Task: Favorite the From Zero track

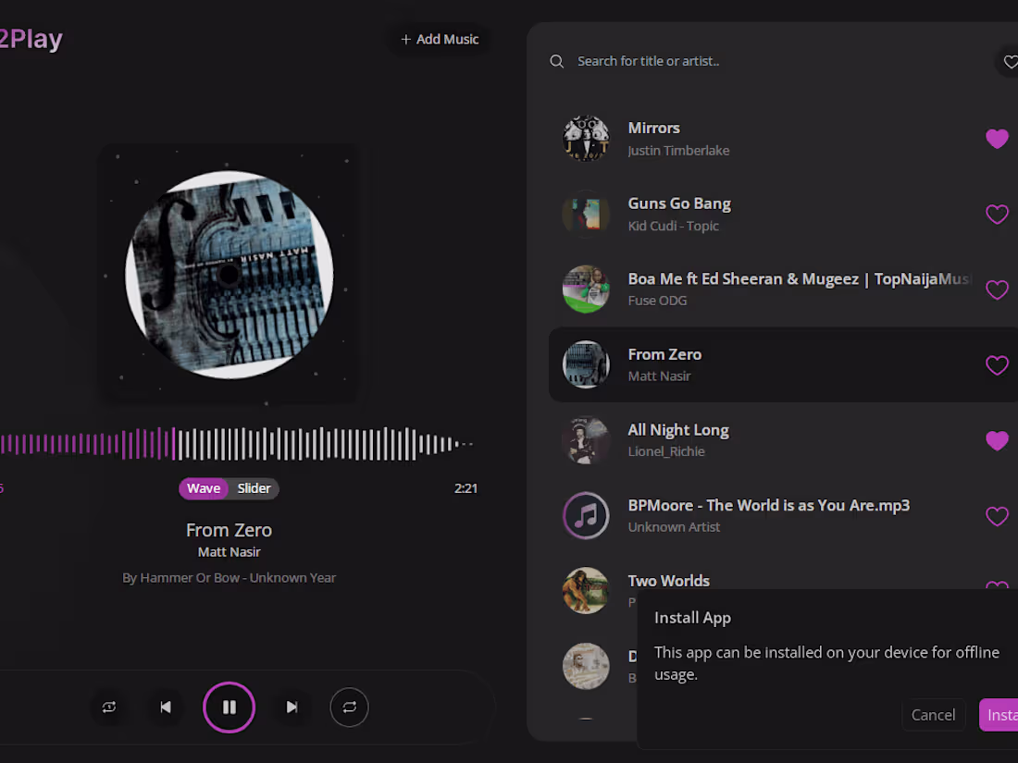Action: tap(997, 365)
